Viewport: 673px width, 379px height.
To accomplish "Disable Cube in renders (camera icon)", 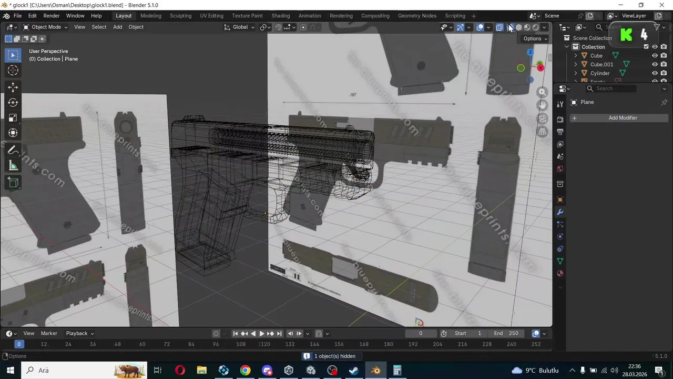I will click(664, 56).
